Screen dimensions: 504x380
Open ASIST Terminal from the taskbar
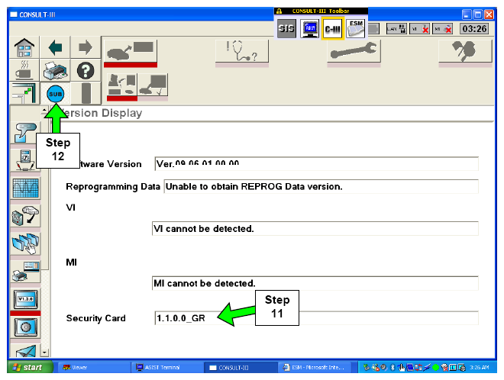pos(164,369)
